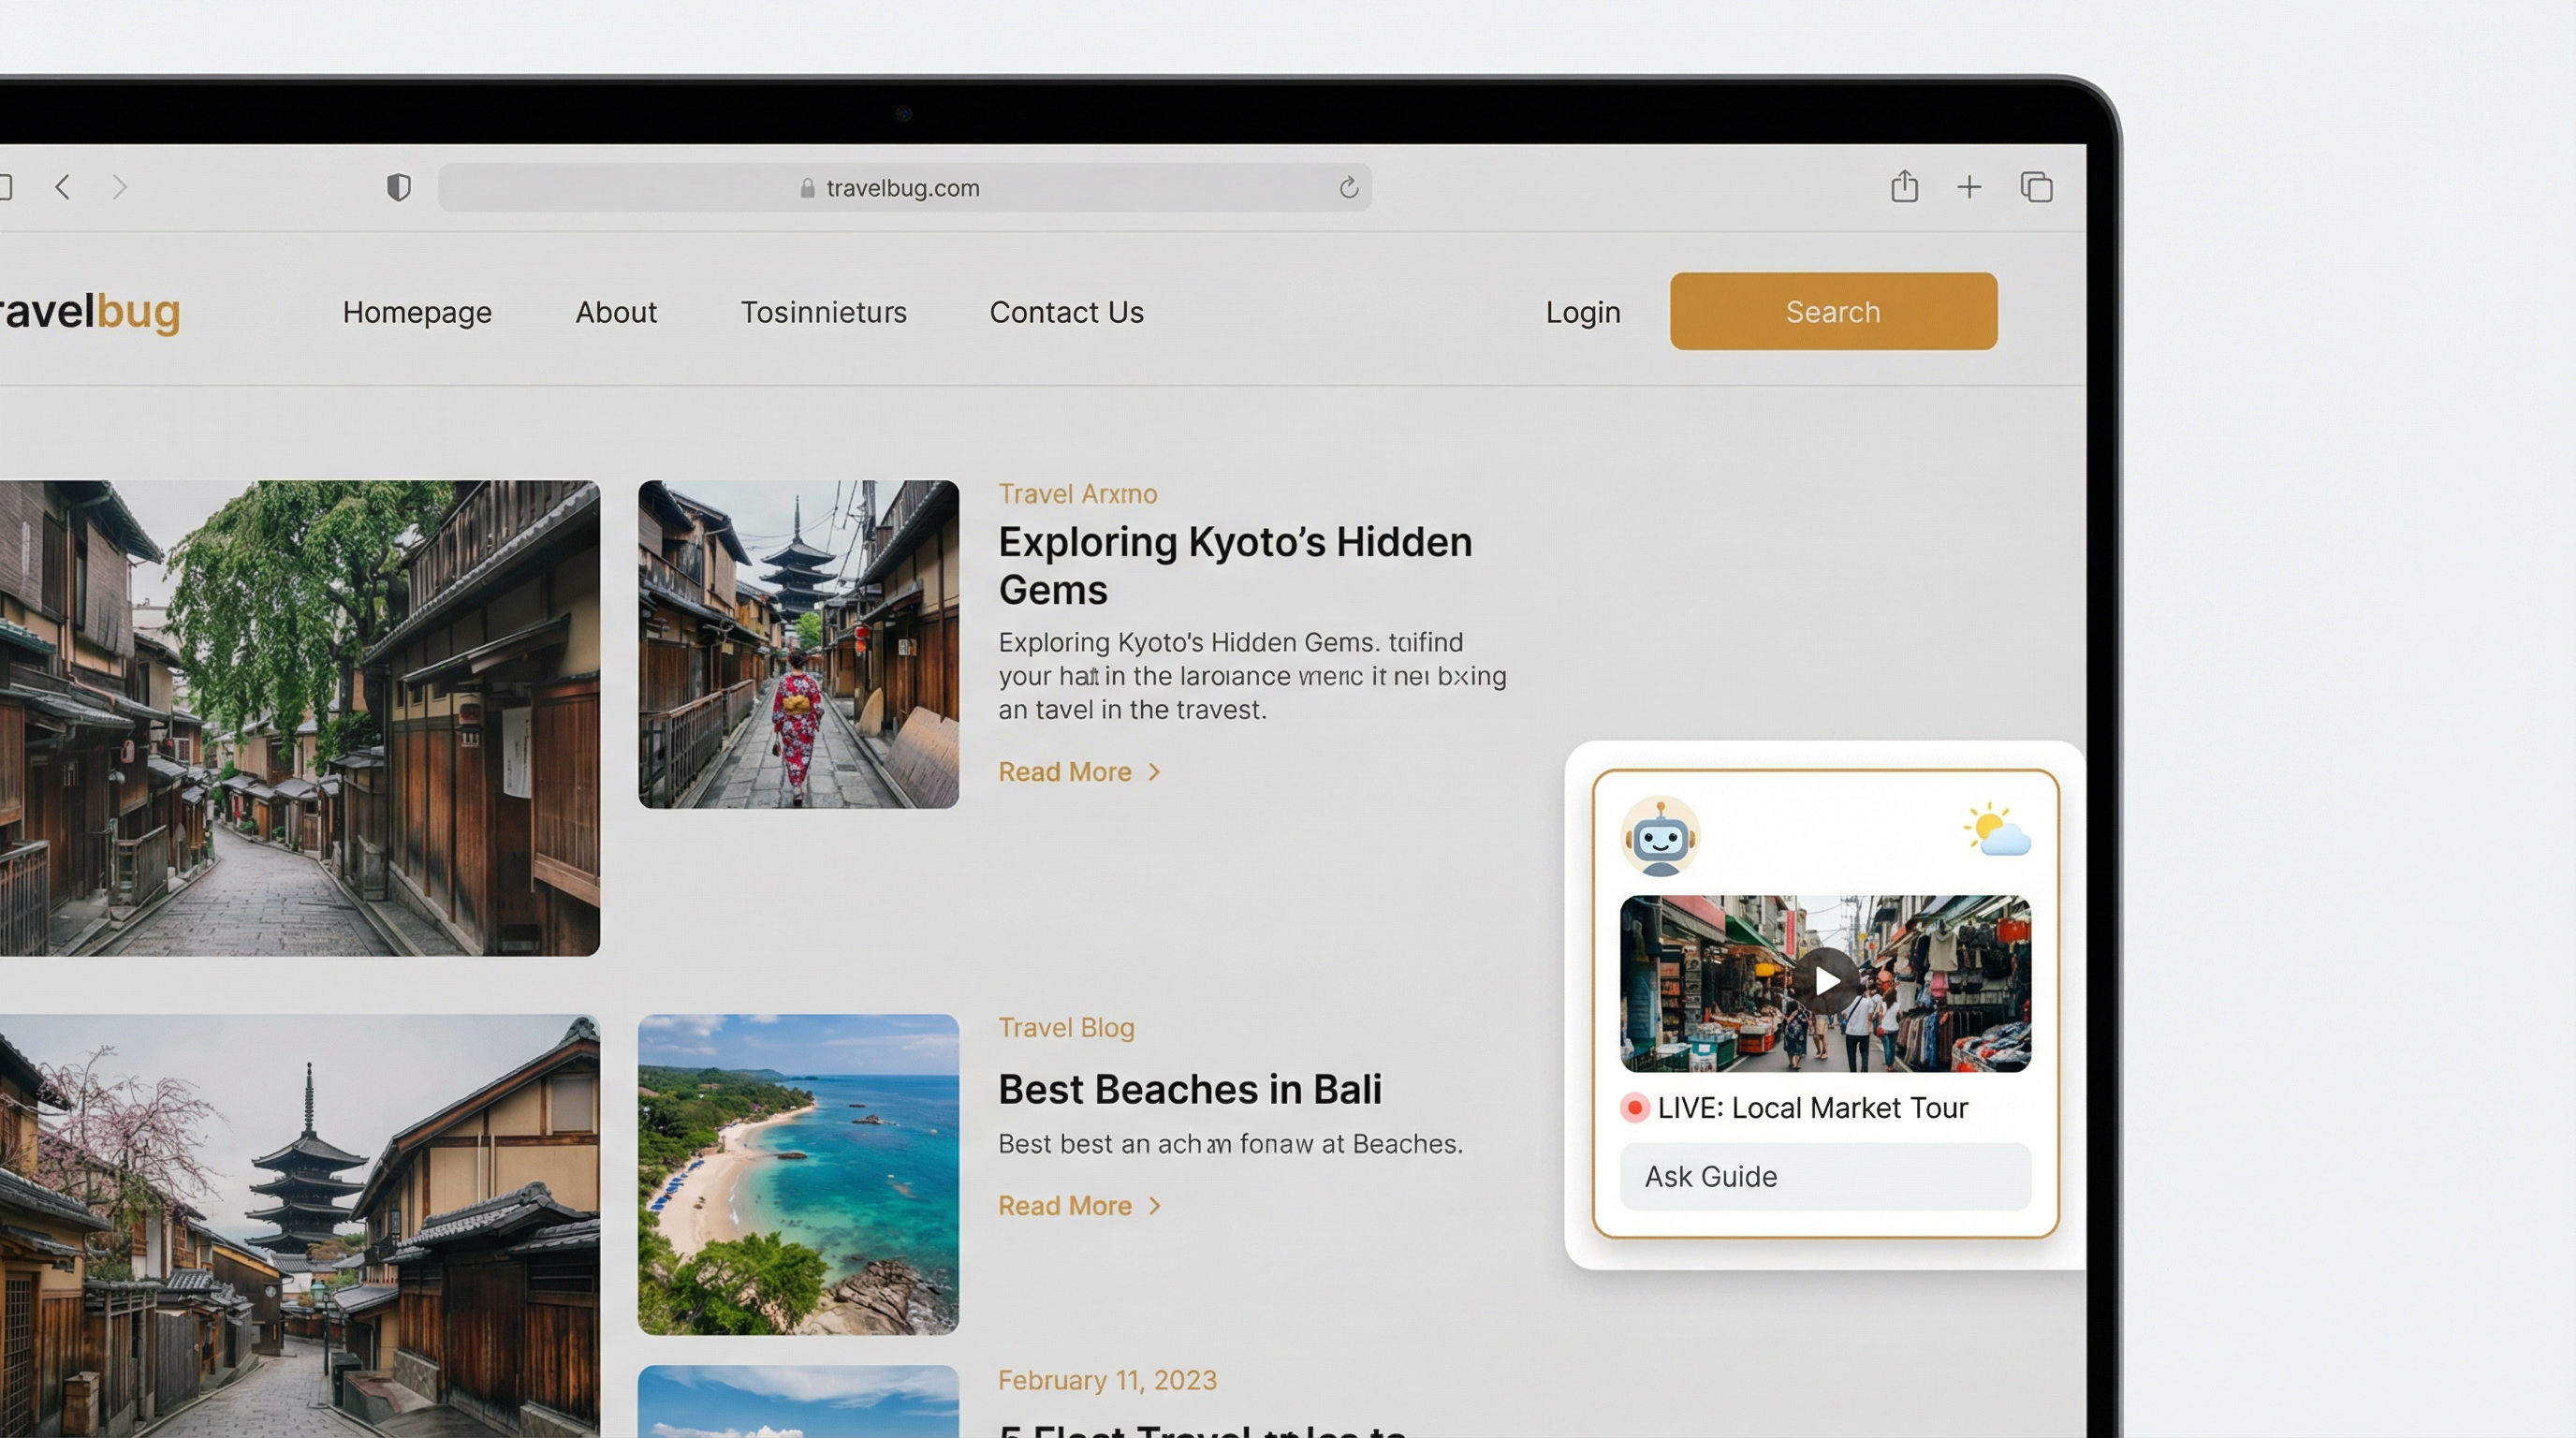Play the Local Market Tour video
This screenshot has width=2576, height=1438.
[1825, 981]
